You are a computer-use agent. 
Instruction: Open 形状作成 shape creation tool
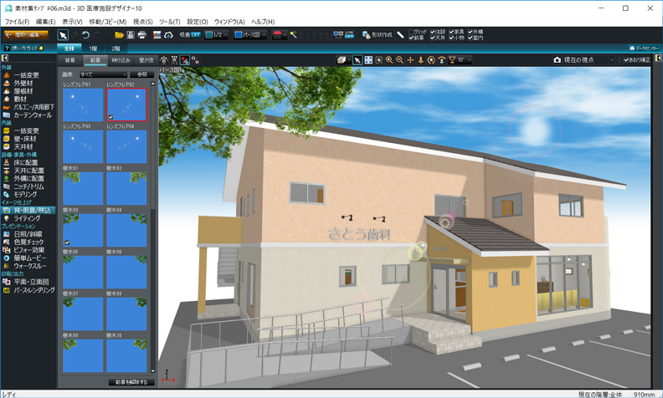(378, 35)
